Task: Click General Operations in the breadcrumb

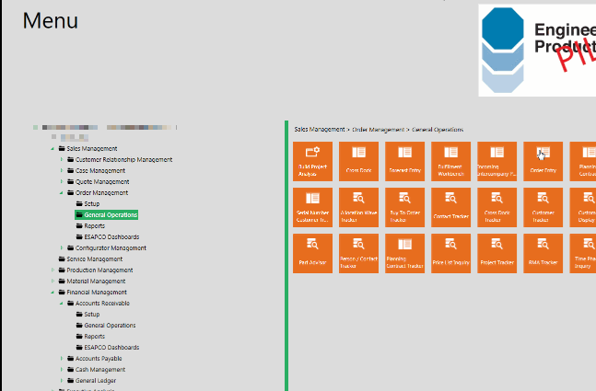Action: click(438, 130)
